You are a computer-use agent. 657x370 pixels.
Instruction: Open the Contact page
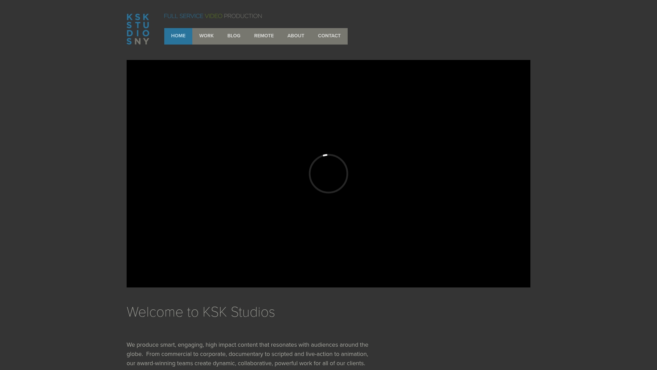pos(329,36)
